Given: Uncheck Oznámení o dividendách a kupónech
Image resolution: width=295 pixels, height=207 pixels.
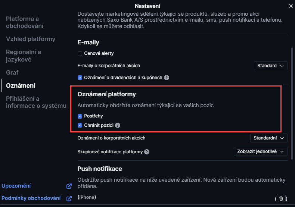Looking at the screenshot, I should coord(80,78).
